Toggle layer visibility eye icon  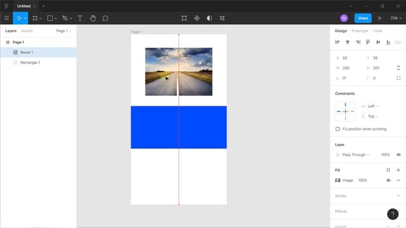pyautogui.click(x=398, y=155)
